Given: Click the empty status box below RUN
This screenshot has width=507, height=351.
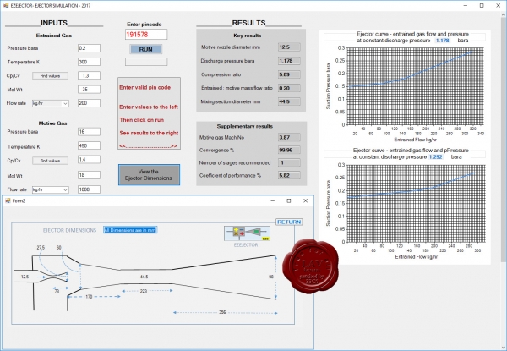Looking at the screenshot, I should [x=146, y=62].
